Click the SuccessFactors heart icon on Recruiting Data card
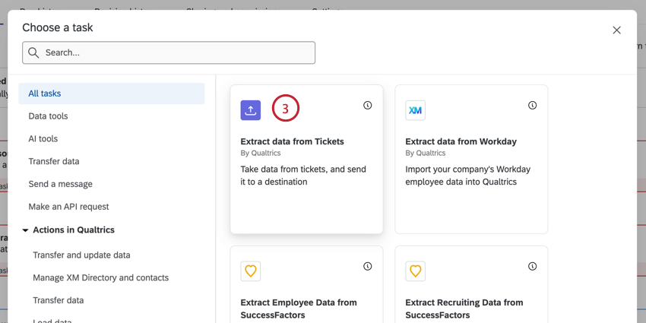 click(x=415, y=271)
